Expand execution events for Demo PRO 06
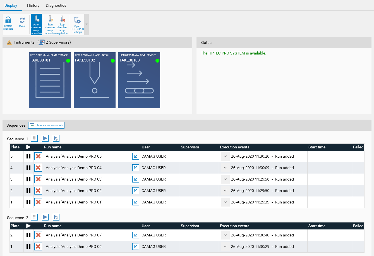 click(225, 246)
